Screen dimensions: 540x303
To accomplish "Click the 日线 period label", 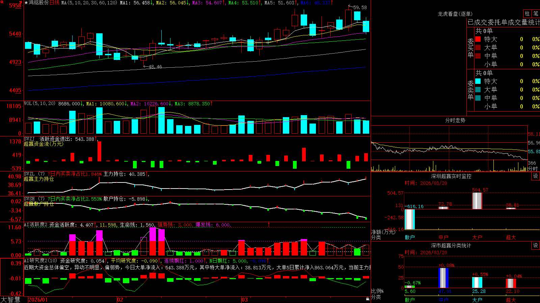I will tap(54, 3).
